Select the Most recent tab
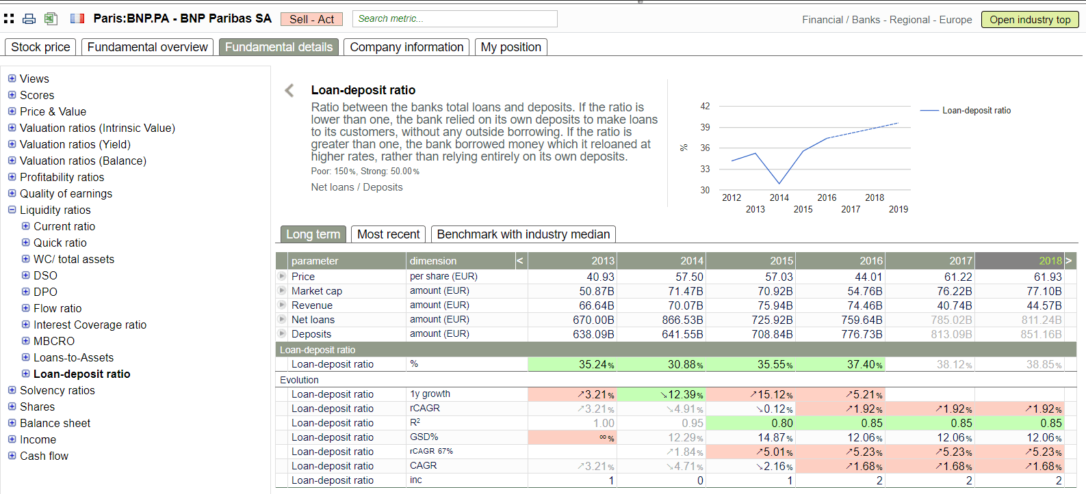 click(388, 234)
